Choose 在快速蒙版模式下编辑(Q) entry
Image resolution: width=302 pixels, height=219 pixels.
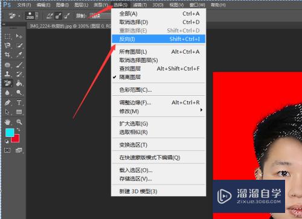click(158, 157)
